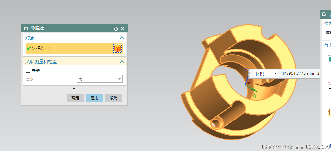Click the 对象 section title
This screenshot has height=151, width=331.
30,38
